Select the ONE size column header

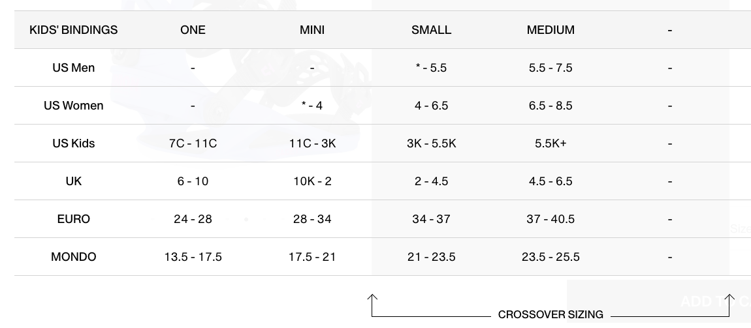pos(193,30)
